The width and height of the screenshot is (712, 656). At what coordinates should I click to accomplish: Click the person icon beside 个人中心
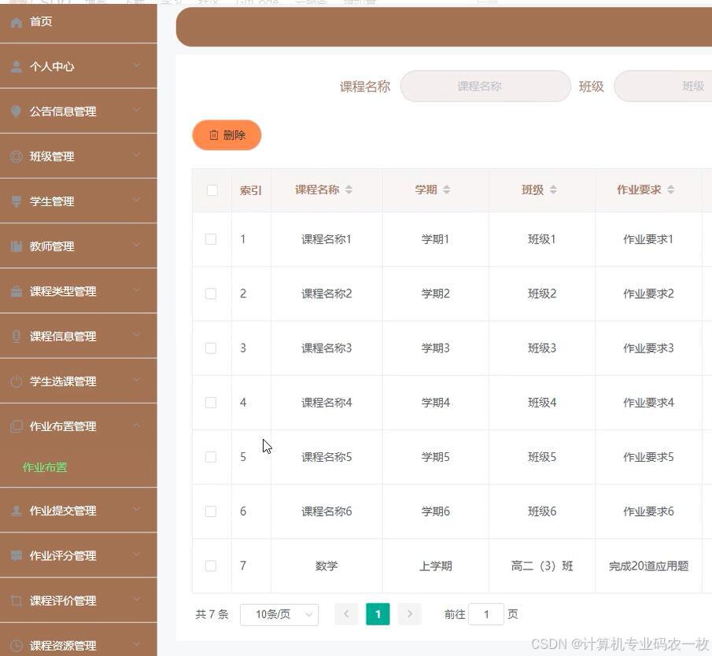(x=17, y=67)
